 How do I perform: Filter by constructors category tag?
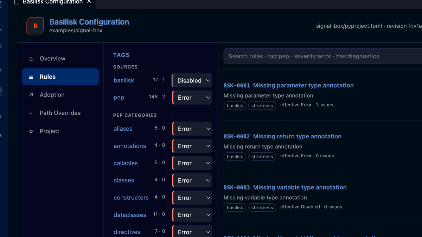(x=131, y=198)
